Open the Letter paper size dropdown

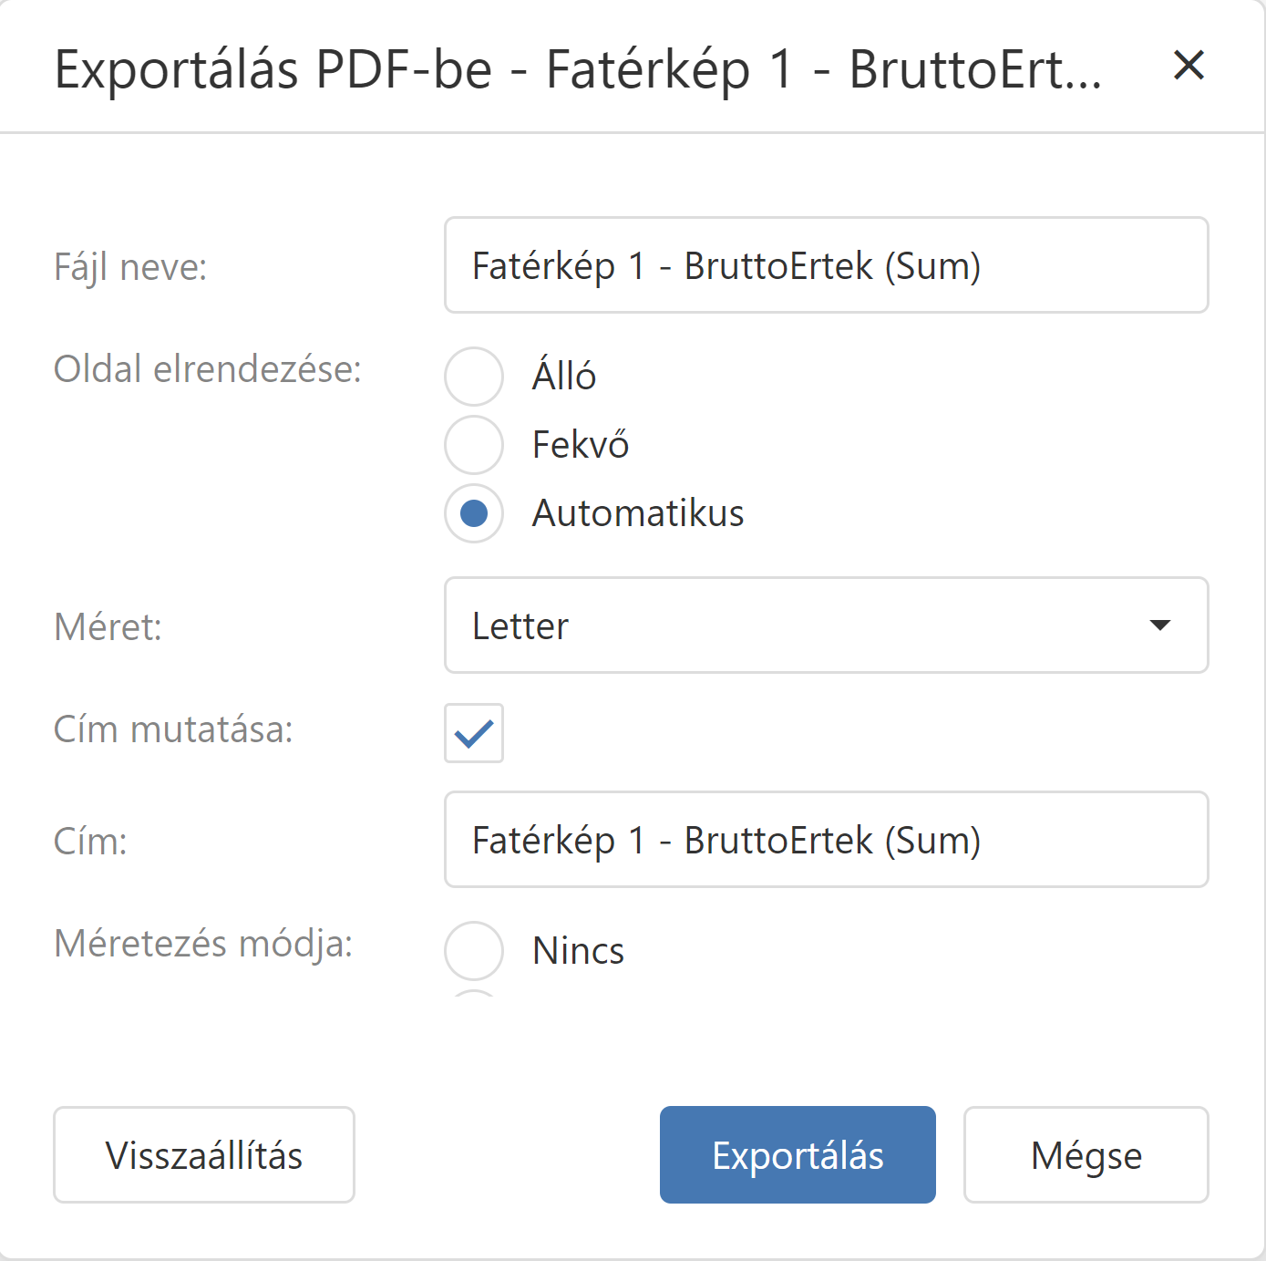(825, 625)
